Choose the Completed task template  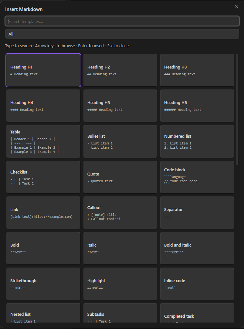(197, 313)
